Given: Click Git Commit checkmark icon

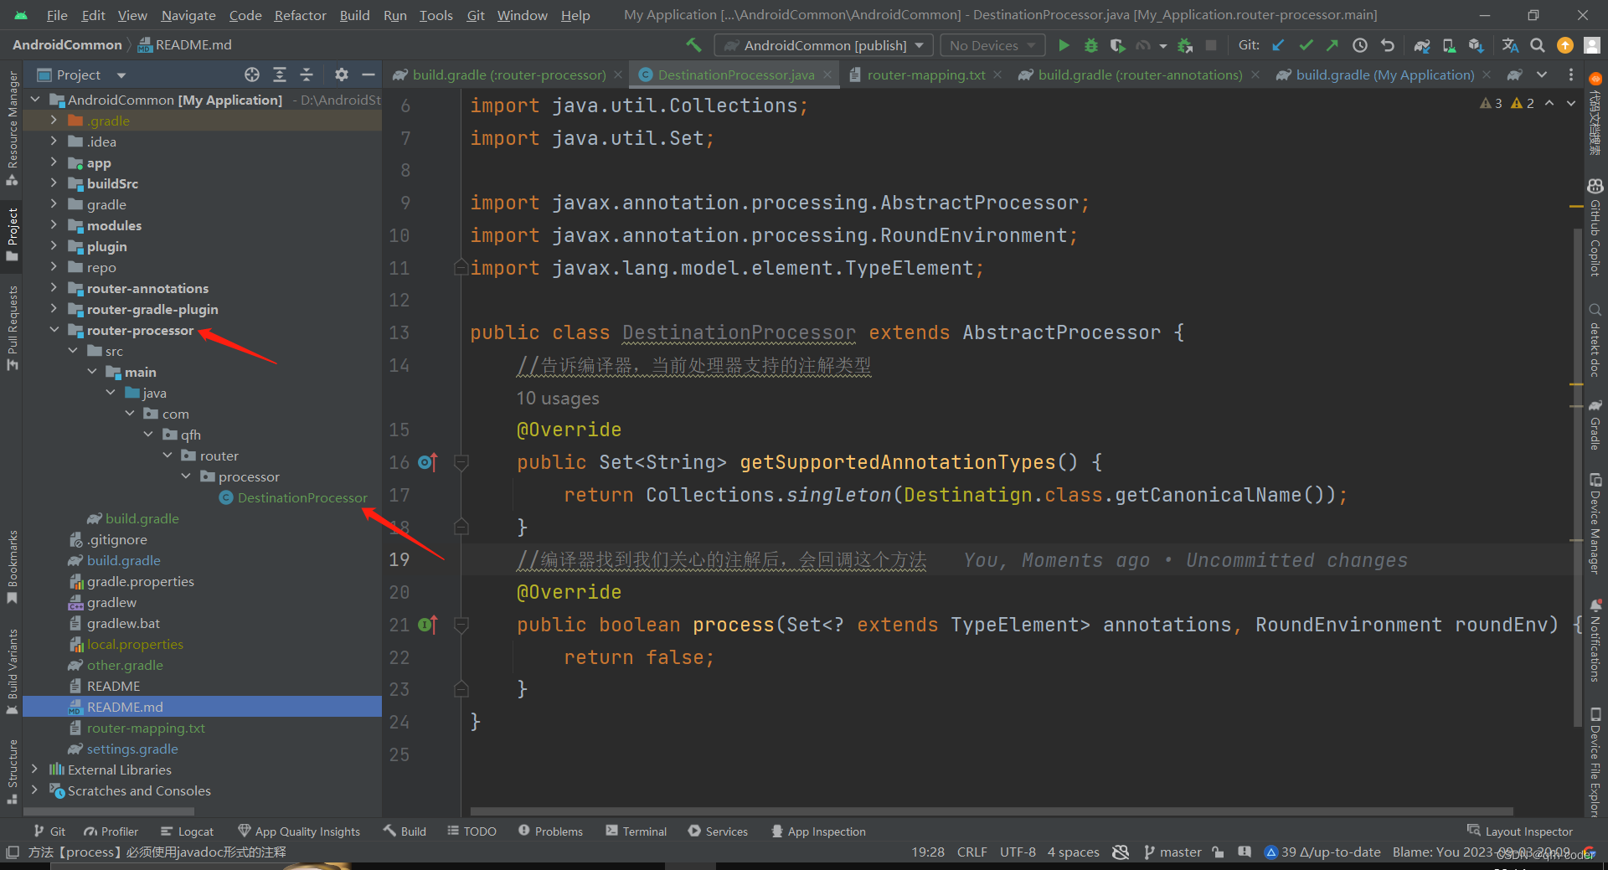Looking at the screenshot, I should (x=1306, y=45).
